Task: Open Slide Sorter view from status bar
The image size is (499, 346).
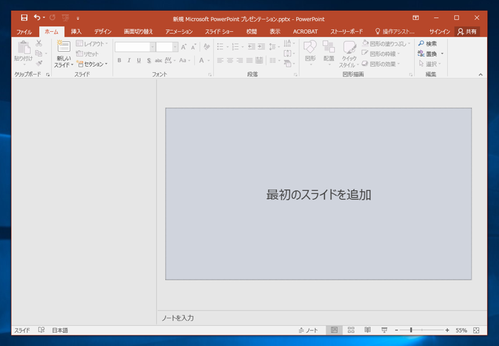Action: [x=351, y=330]
